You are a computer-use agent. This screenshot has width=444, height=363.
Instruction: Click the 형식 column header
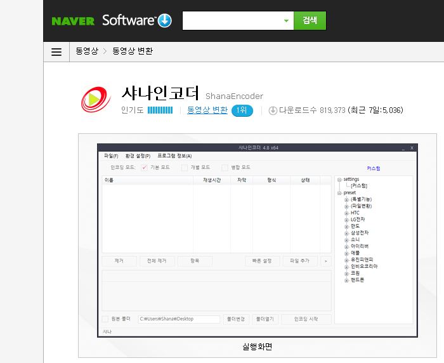click(x=271, y=180)
